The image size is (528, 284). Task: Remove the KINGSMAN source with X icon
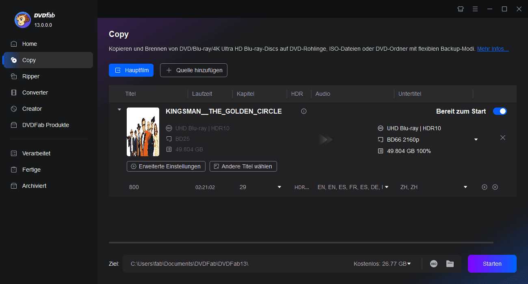[503, 138]
